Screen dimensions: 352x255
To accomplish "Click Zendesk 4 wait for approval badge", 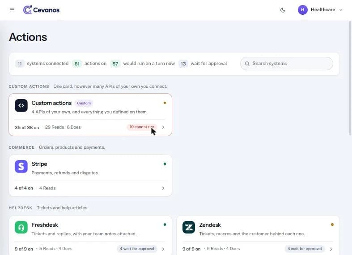I will 305,249.
